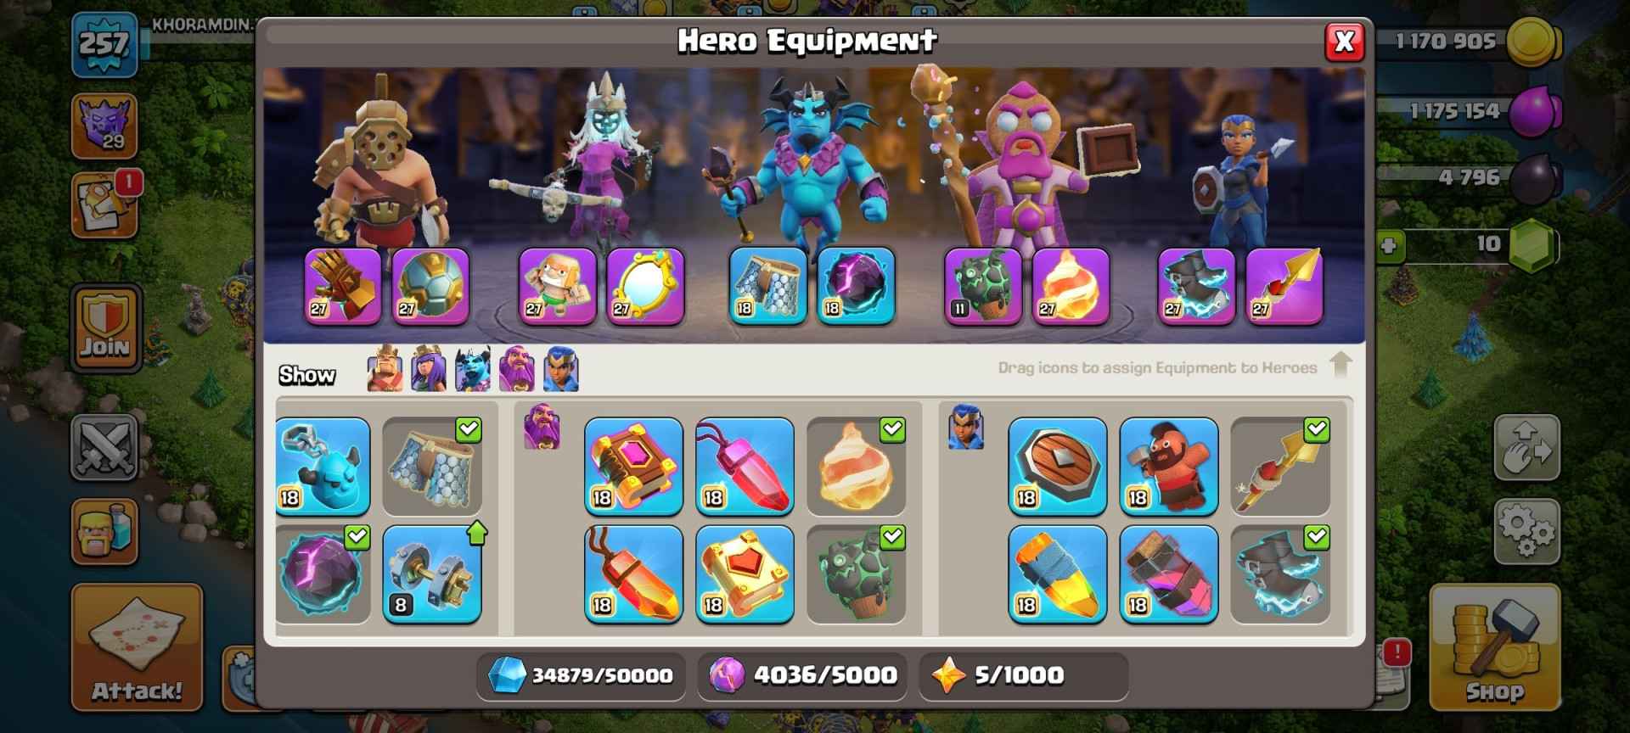Image resolution: width=1630 pixels, height=733 pixels.
Task: Filter equipment by Archer Queen portrait
Action: [x=429, y=369]
